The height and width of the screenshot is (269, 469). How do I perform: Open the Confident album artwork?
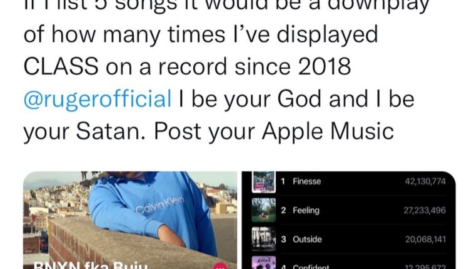point(263,262)
